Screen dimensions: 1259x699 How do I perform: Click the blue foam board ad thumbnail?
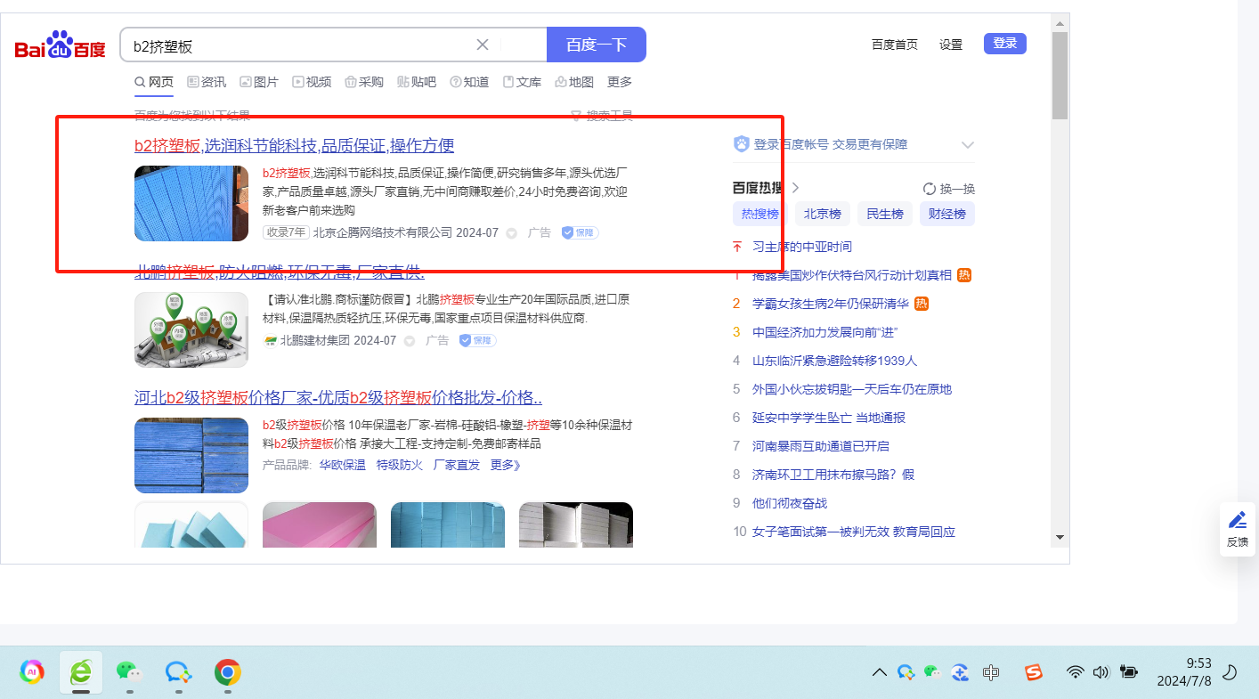(x=191, y=203)
